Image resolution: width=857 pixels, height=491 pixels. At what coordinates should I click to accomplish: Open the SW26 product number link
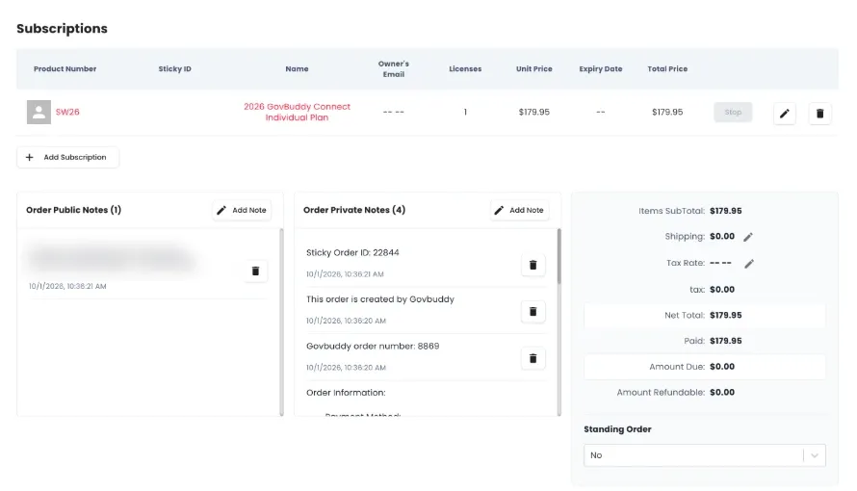pos(67,112)
